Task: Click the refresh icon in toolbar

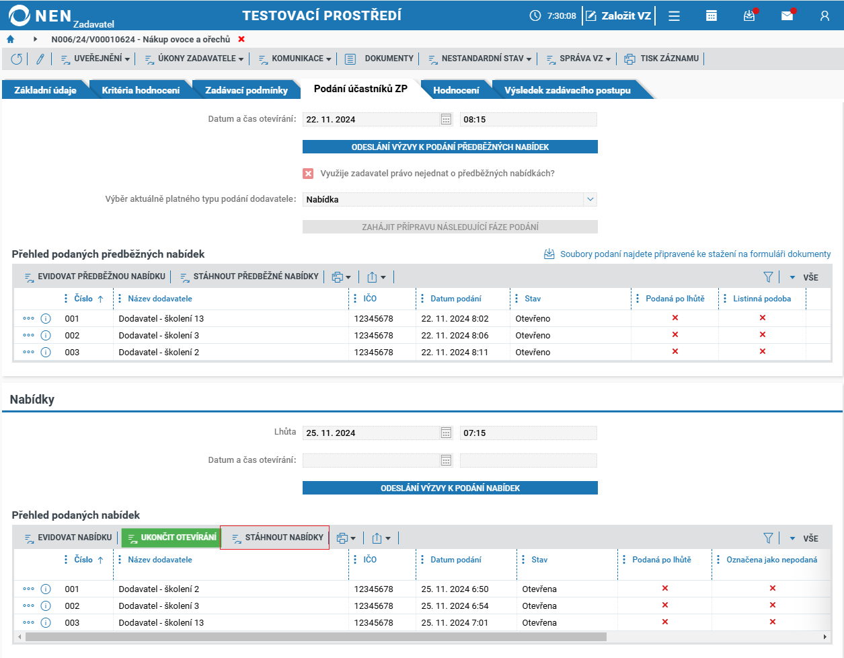Action: click(17, 59)
